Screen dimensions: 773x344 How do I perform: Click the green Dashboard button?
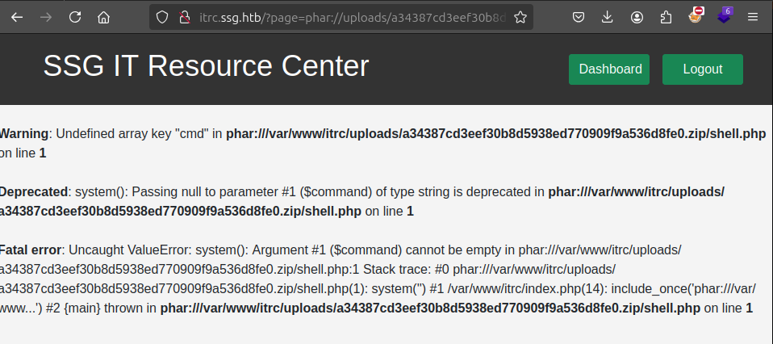[610, 69]
